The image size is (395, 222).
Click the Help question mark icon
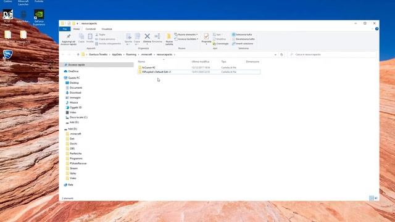376,29
